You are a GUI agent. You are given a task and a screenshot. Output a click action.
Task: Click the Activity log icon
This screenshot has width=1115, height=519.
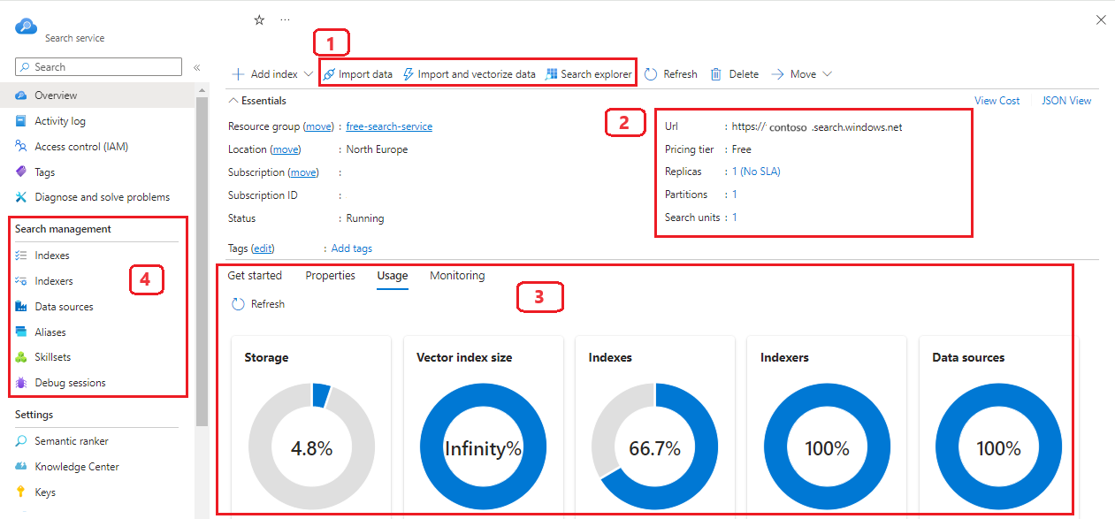[x=21, y=121]
